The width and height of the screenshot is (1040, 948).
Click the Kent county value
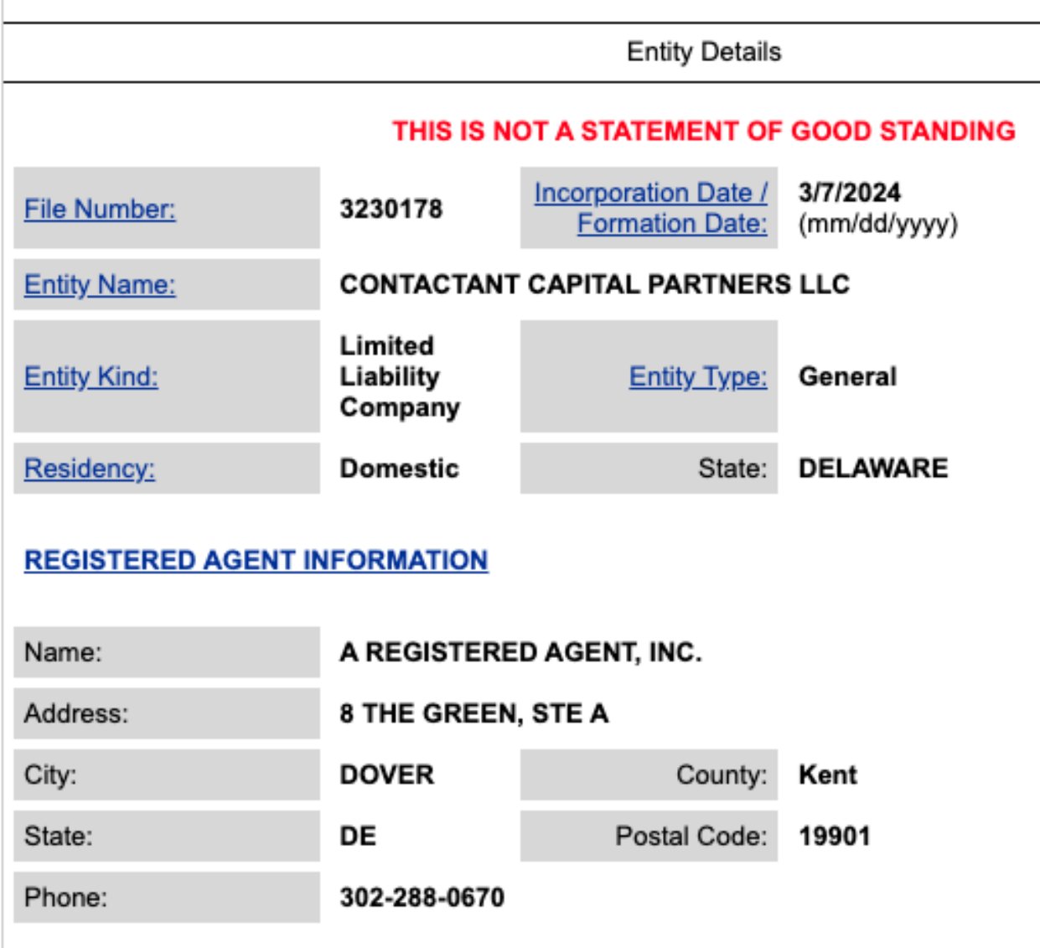point(828,774)
